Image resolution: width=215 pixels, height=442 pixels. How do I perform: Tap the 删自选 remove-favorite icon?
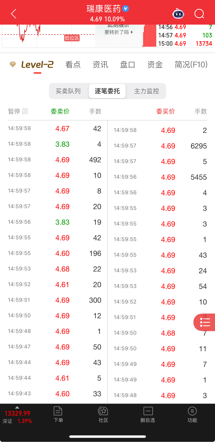coord(148,414)
